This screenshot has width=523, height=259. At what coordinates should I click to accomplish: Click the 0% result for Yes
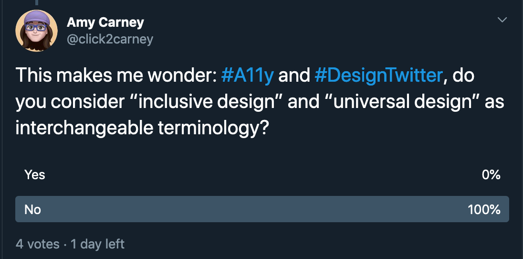click(x=491, y=174)
